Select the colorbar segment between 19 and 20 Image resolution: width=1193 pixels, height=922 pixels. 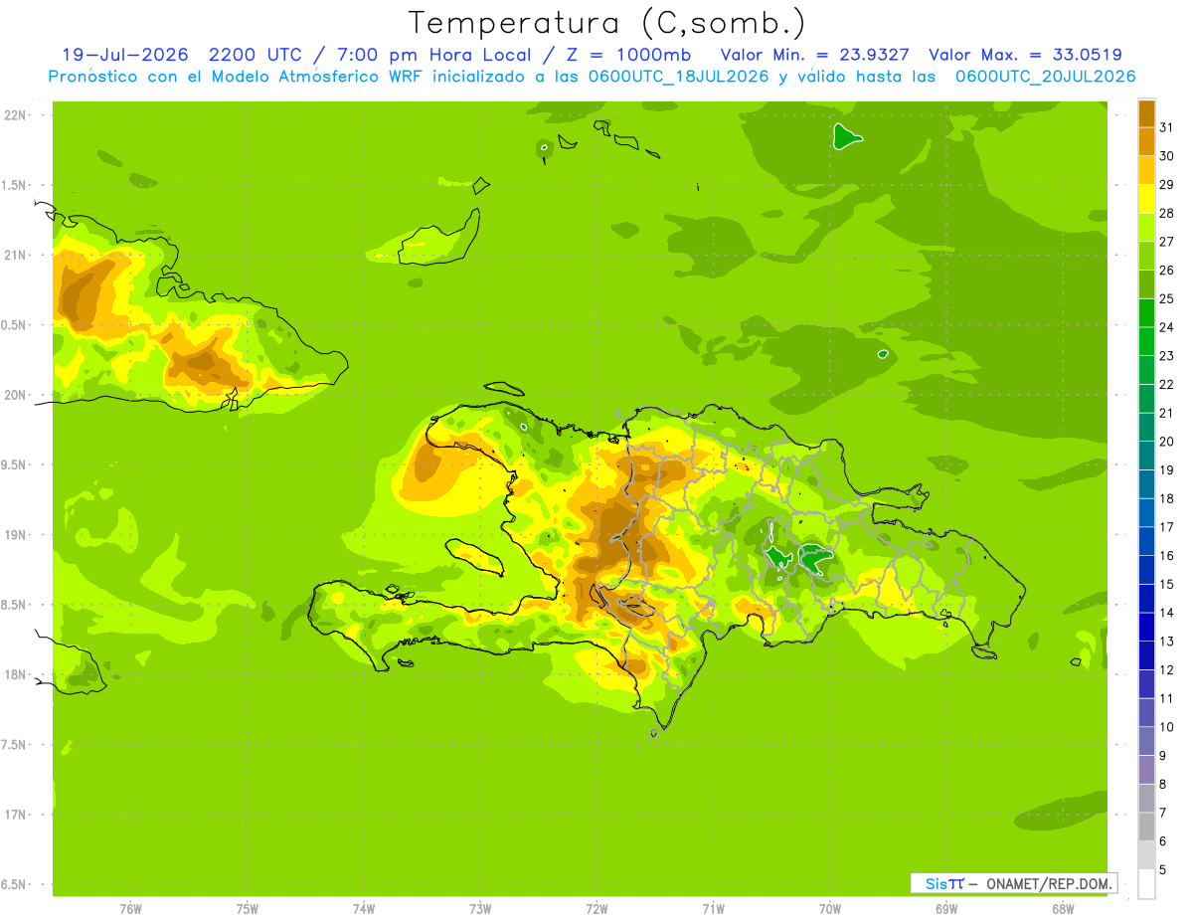tap(1146, 457)
